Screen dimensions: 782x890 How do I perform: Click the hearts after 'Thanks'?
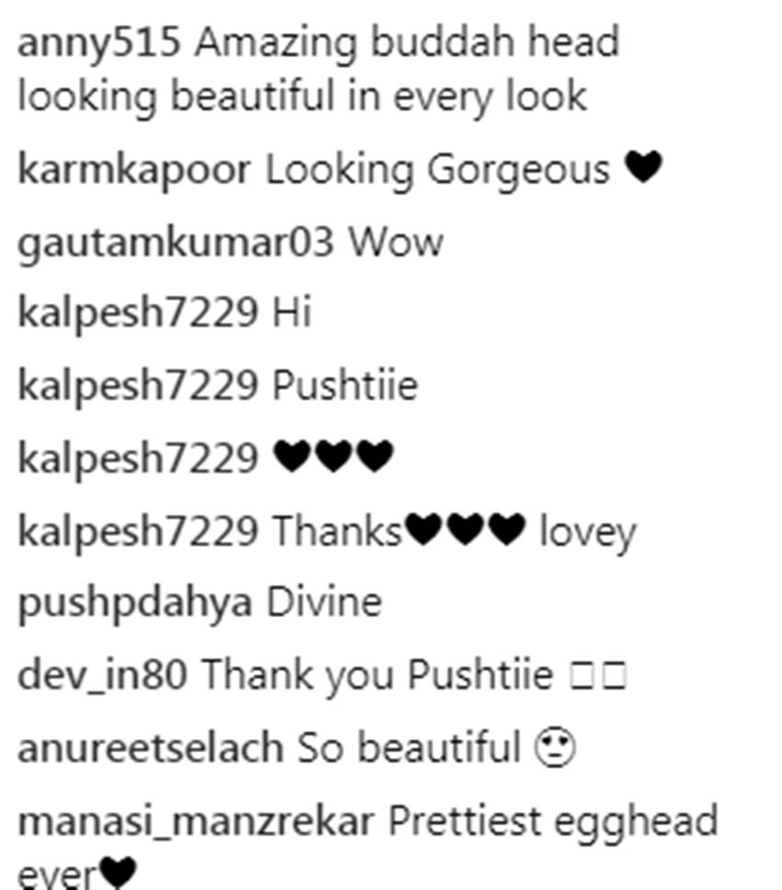pos(466,530)
